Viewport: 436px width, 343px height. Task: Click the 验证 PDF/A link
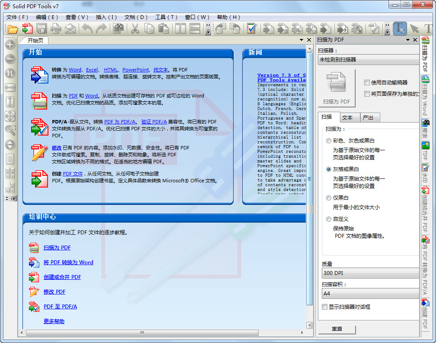click(x=154, y=122)
